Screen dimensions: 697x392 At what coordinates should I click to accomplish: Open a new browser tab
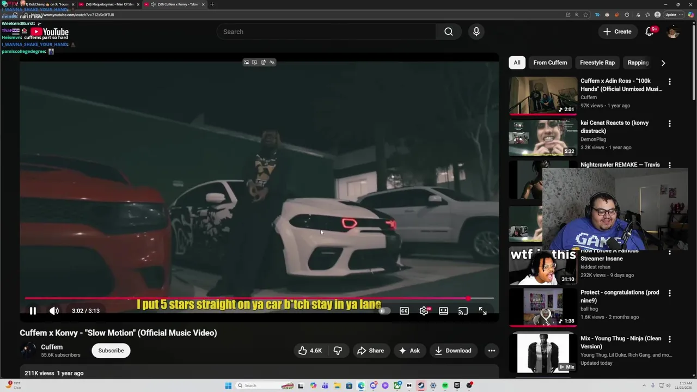(212, 4)
